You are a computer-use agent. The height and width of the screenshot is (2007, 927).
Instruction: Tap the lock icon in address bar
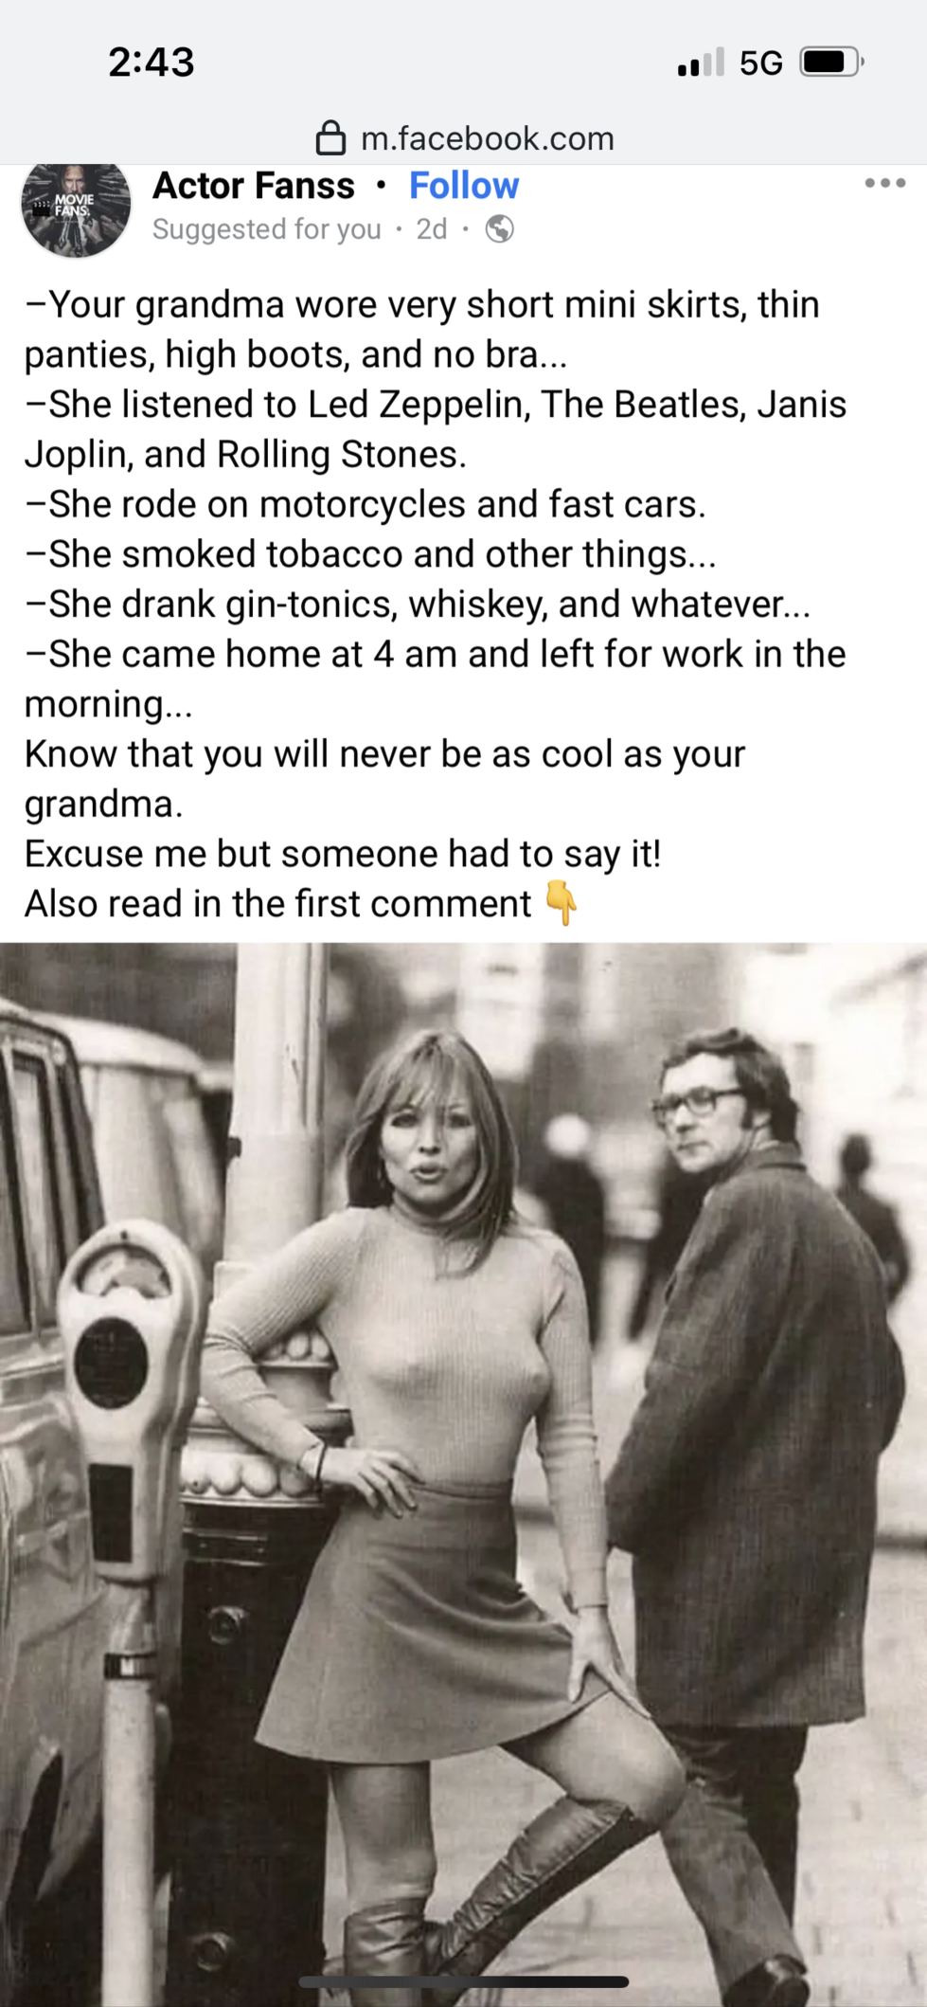coord(330,138)
